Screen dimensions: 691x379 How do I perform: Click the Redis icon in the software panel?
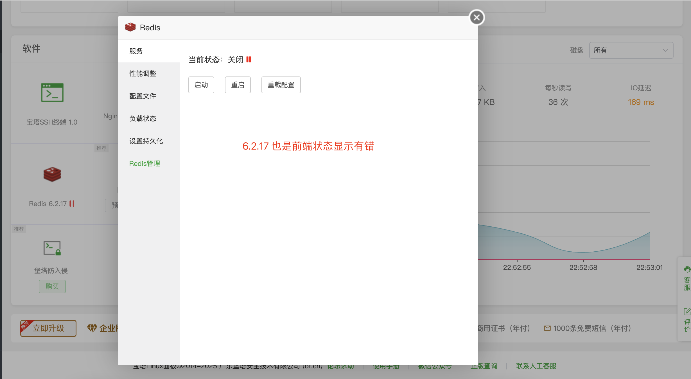(x=52, y=174)
